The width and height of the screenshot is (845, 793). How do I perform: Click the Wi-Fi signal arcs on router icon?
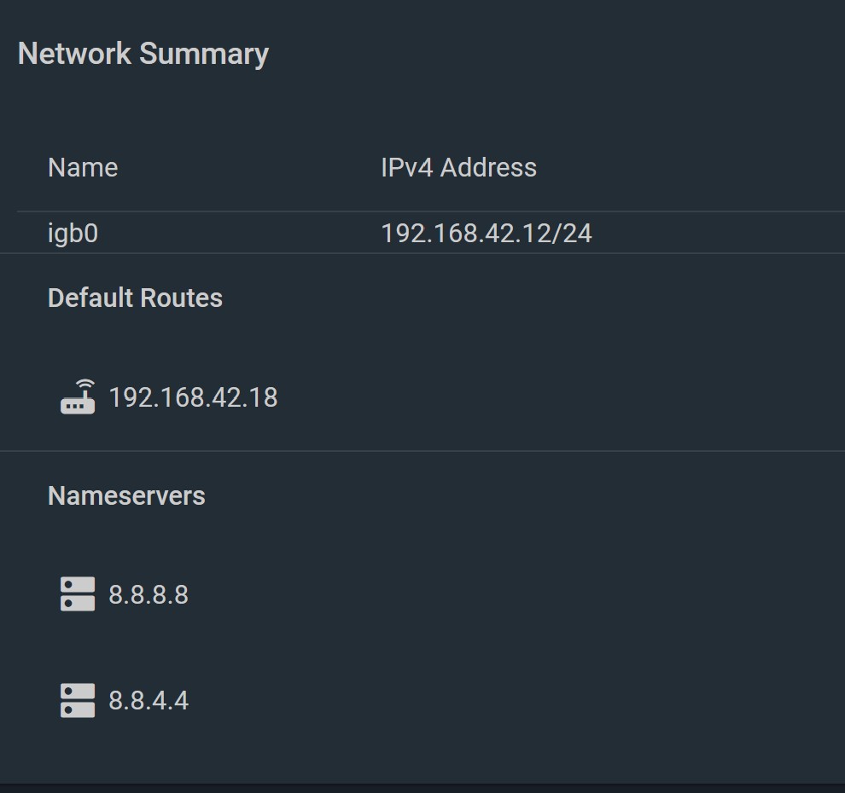click(85, 385)
